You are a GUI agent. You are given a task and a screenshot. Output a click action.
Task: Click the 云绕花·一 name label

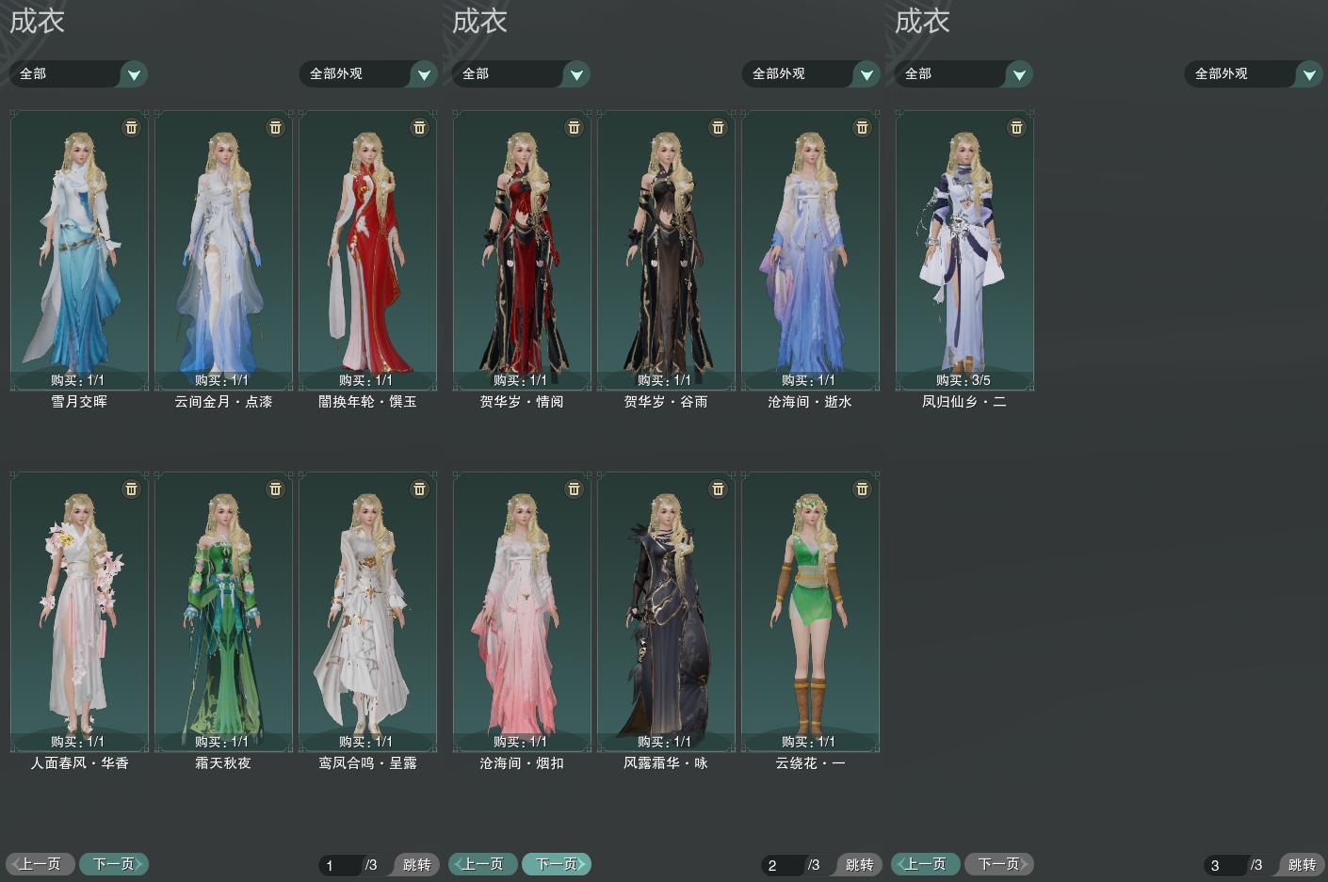(x=810, y=763)
